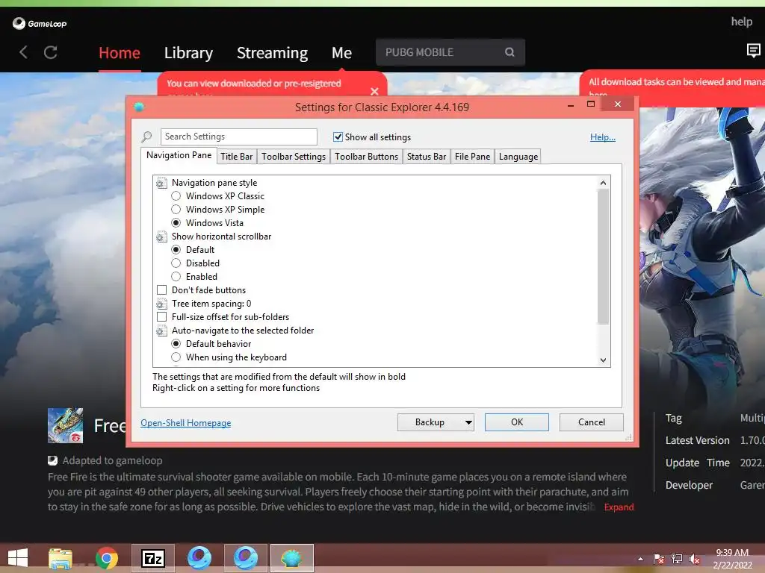Open the network tray icon
Screen dimensions: 765x573
pos(677,559)
